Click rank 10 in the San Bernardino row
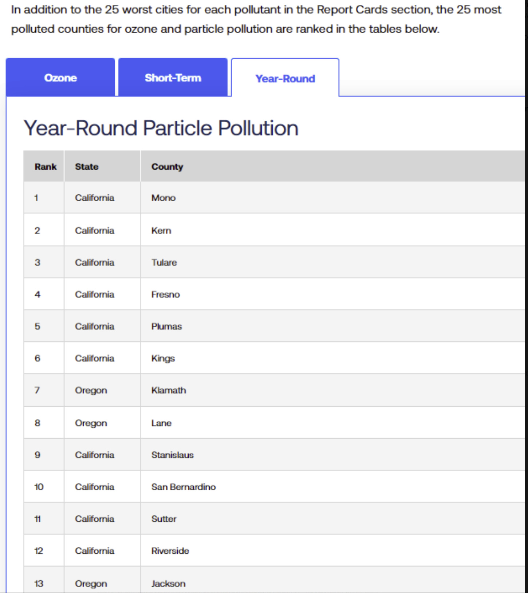The image size is (528, 593). [x=39, y=487]
